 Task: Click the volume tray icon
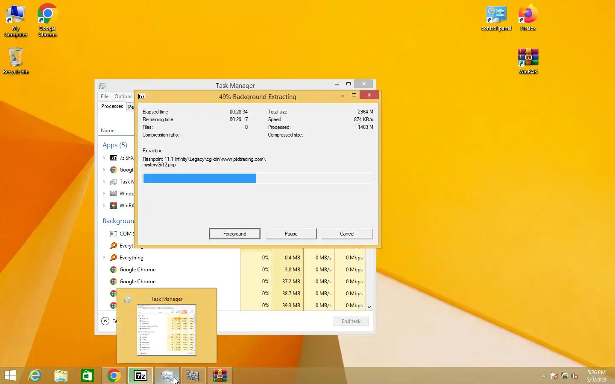click(575, 376)
